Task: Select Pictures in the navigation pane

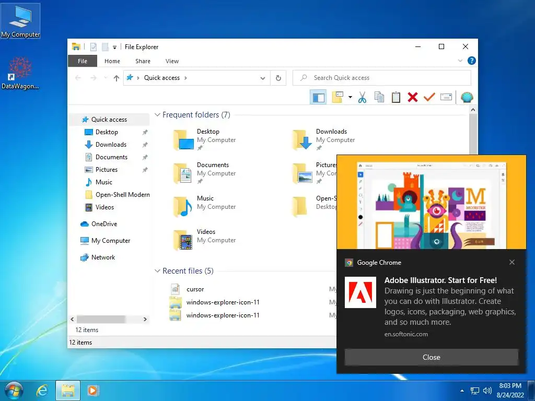Action: coord(107,170)
